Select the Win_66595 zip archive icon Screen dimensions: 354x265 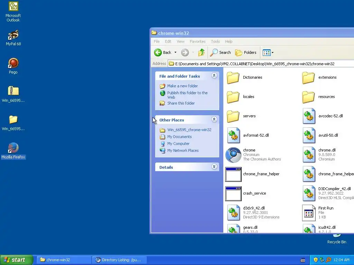[x=13, y=94]
